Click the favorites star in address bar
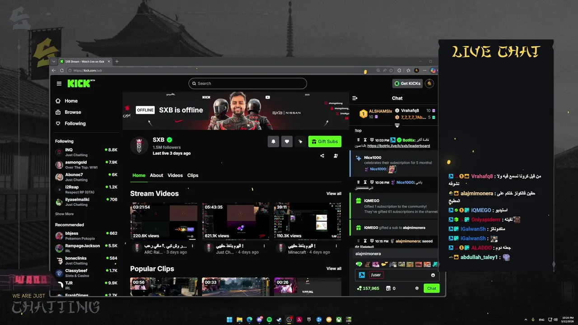The height and width of the screenshot is (325, 578). [391, 70]
